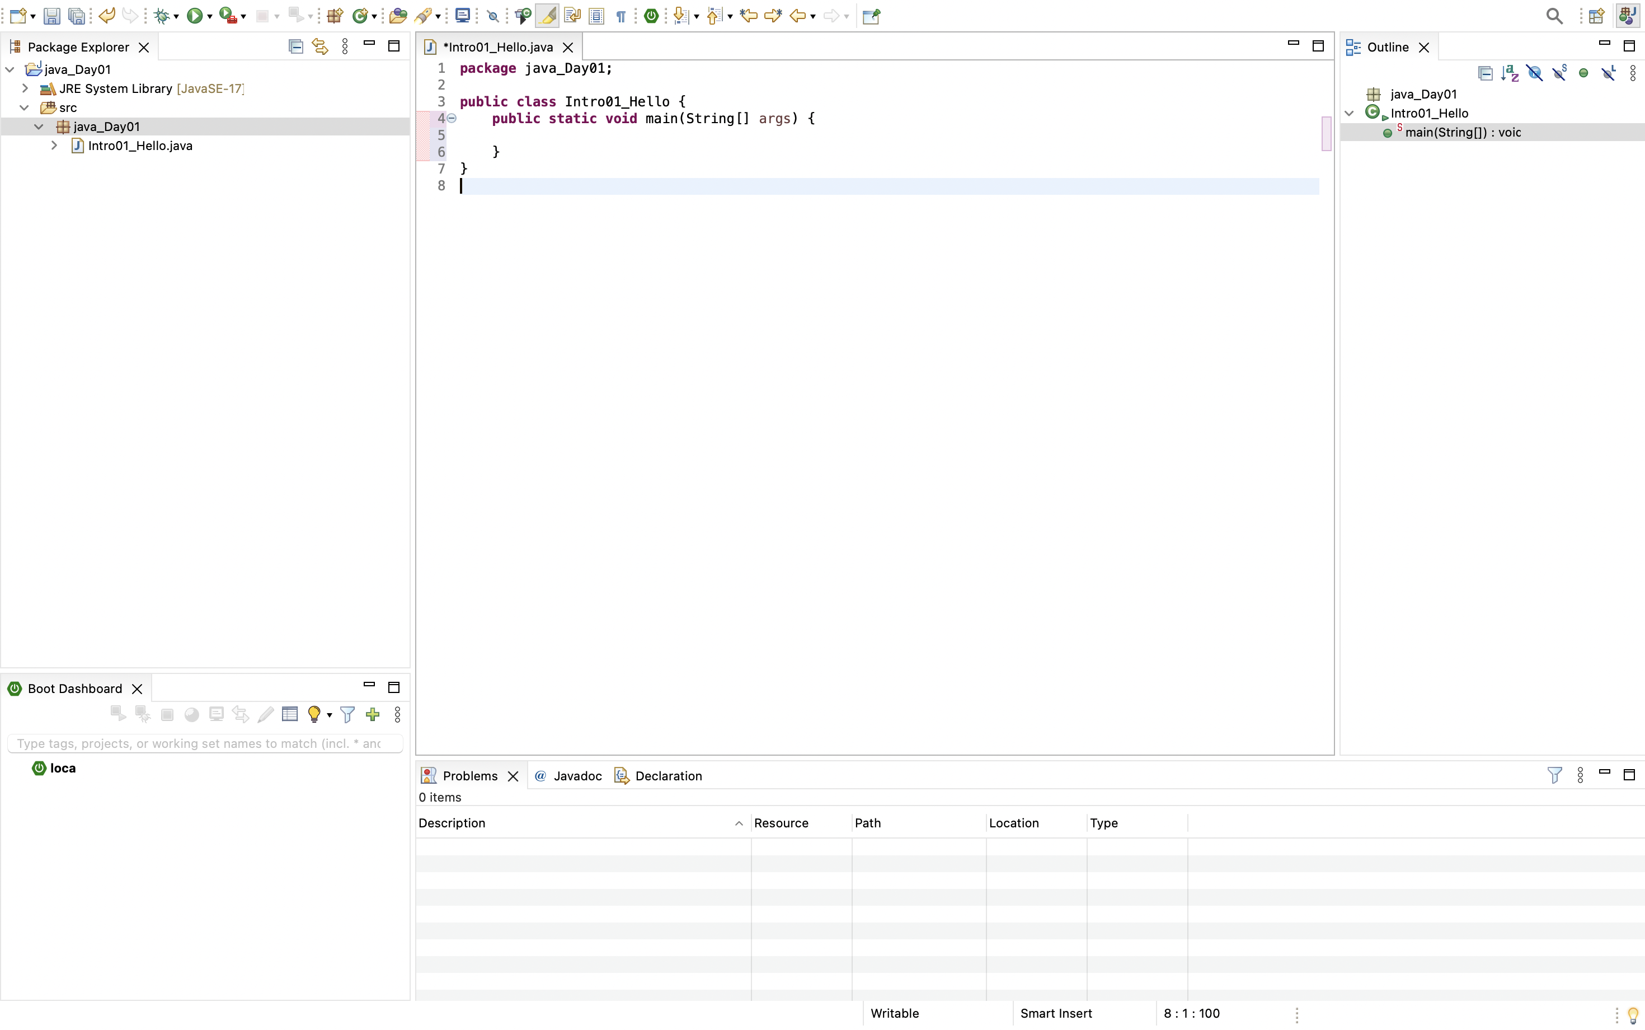
Task: Sort Problems by Description column header
Action: [583, 823]
